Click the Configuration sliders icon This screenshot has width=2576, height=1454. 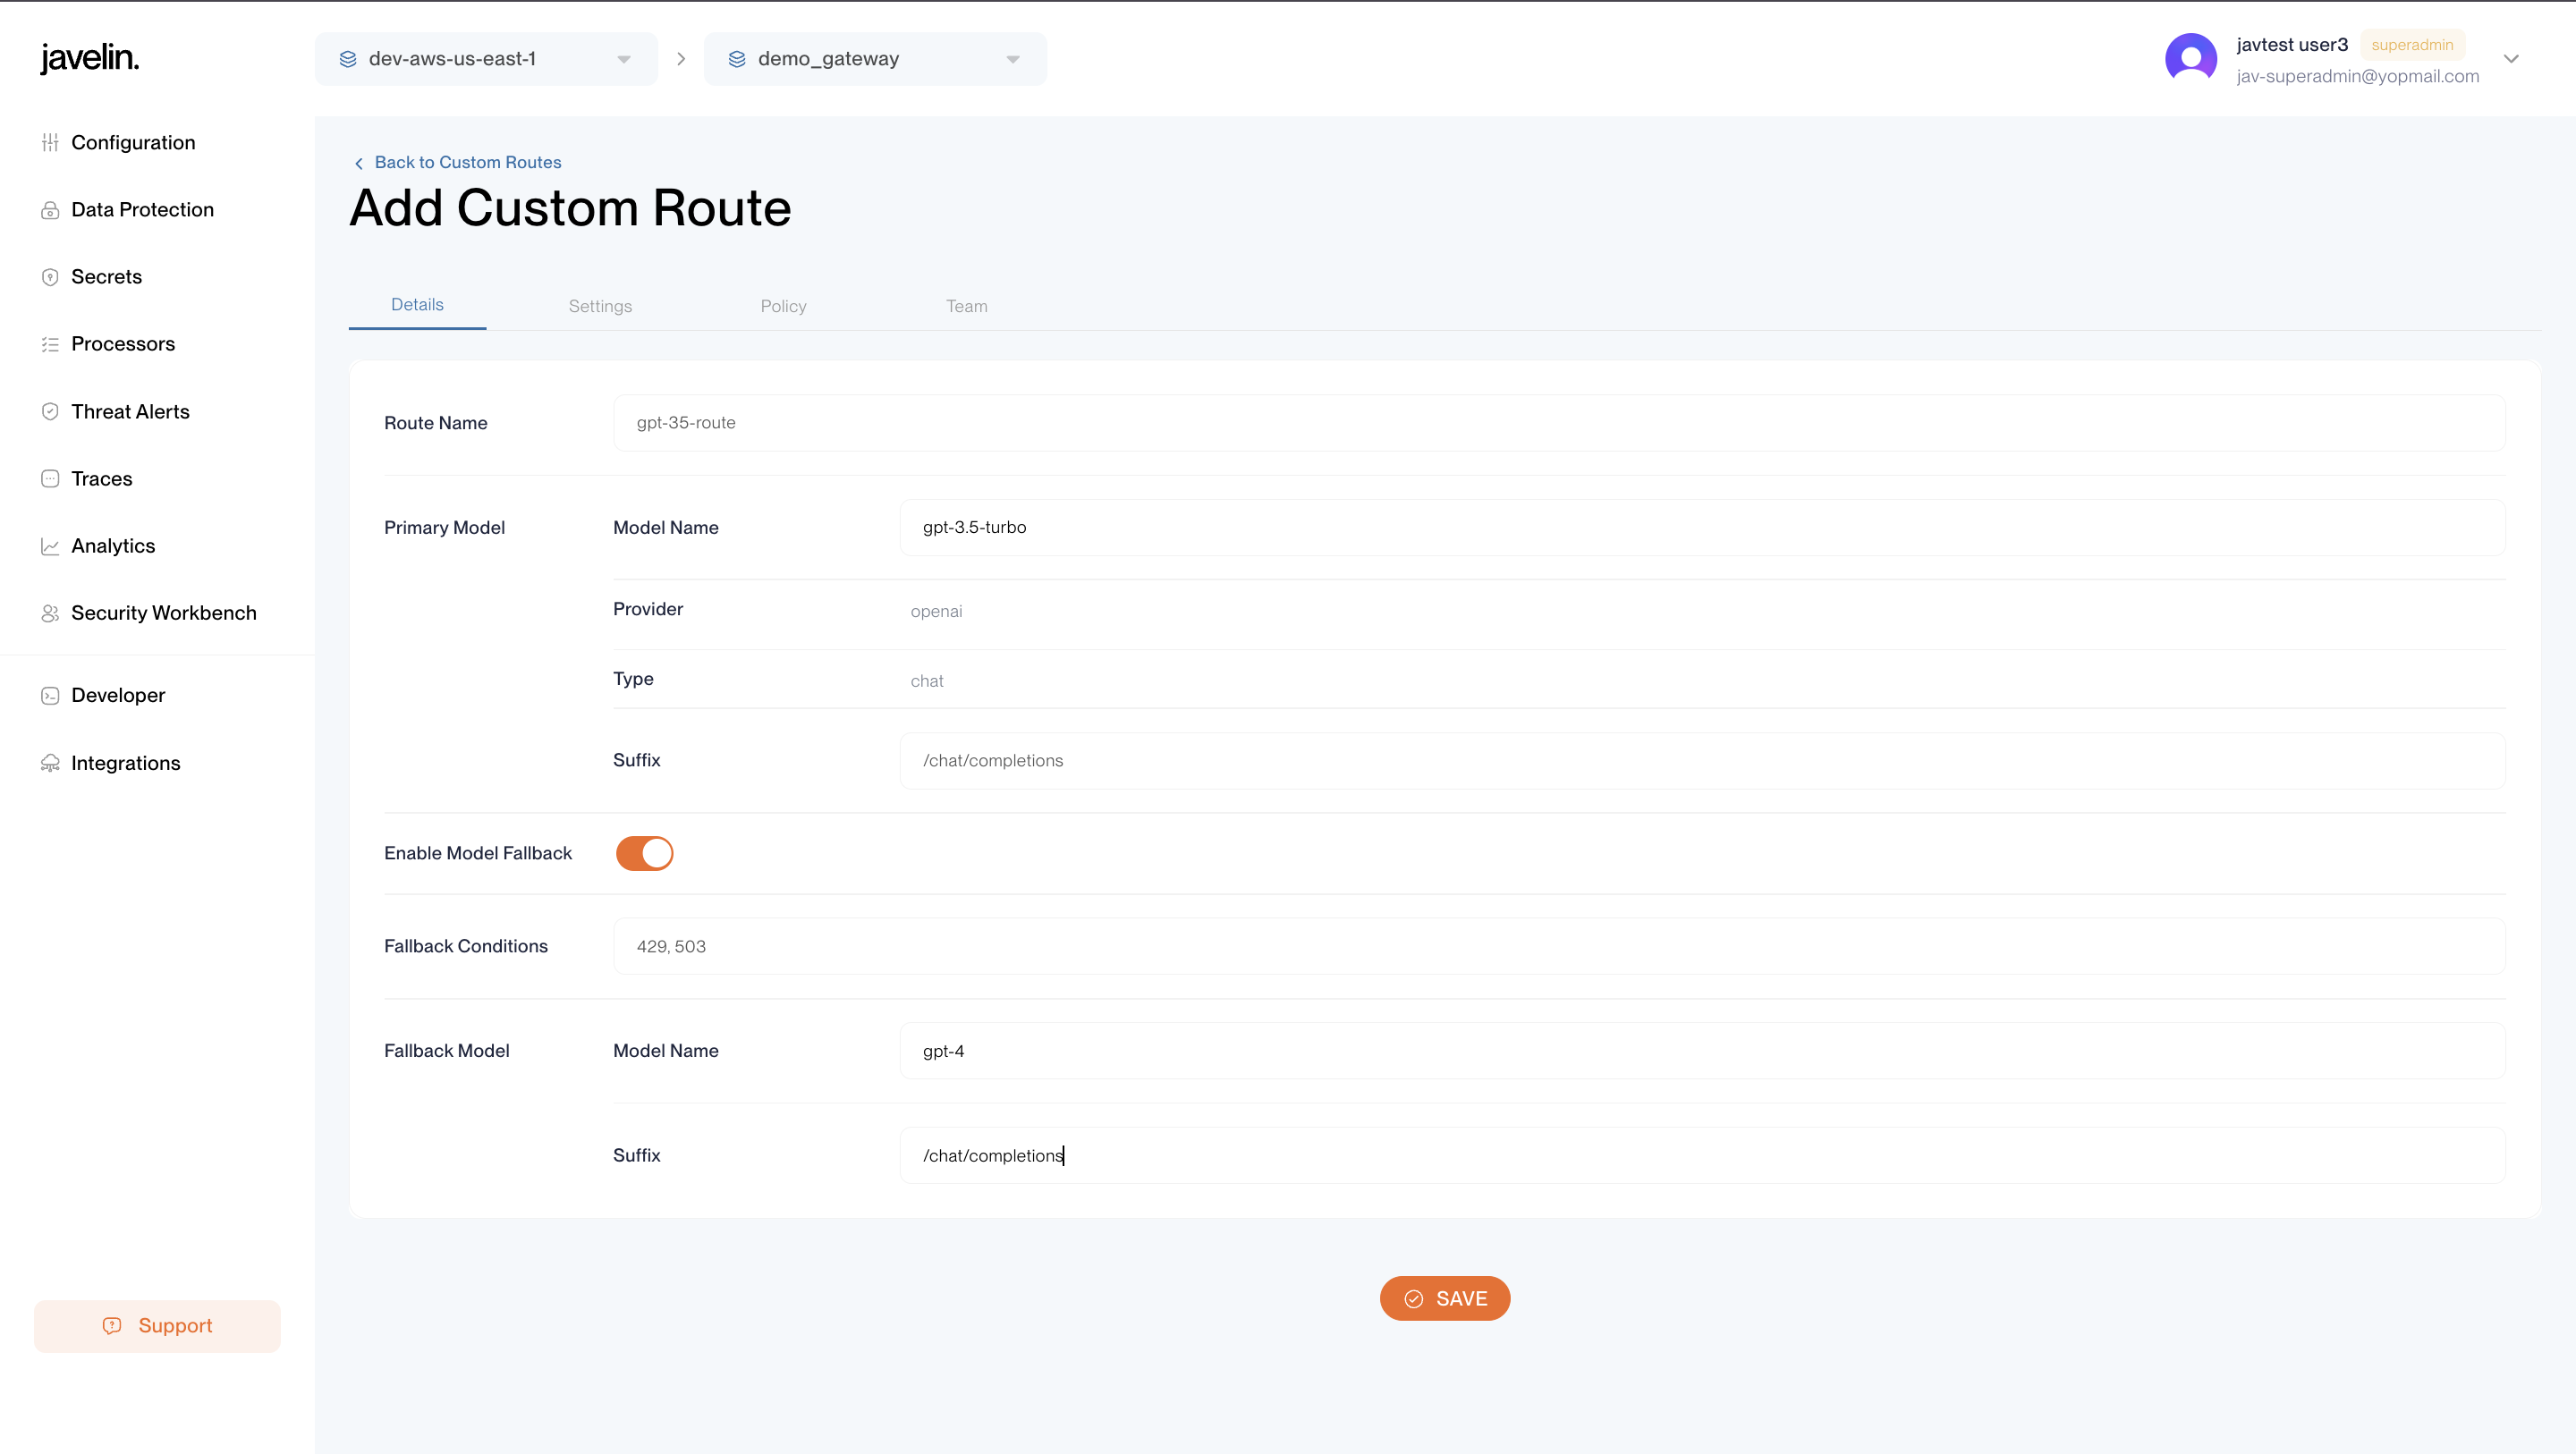click(x=50, y=143)
